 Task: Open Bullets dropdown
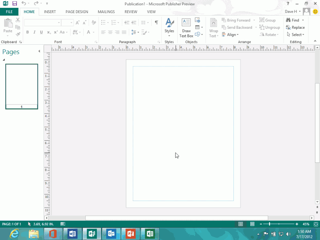coord(108,23)
